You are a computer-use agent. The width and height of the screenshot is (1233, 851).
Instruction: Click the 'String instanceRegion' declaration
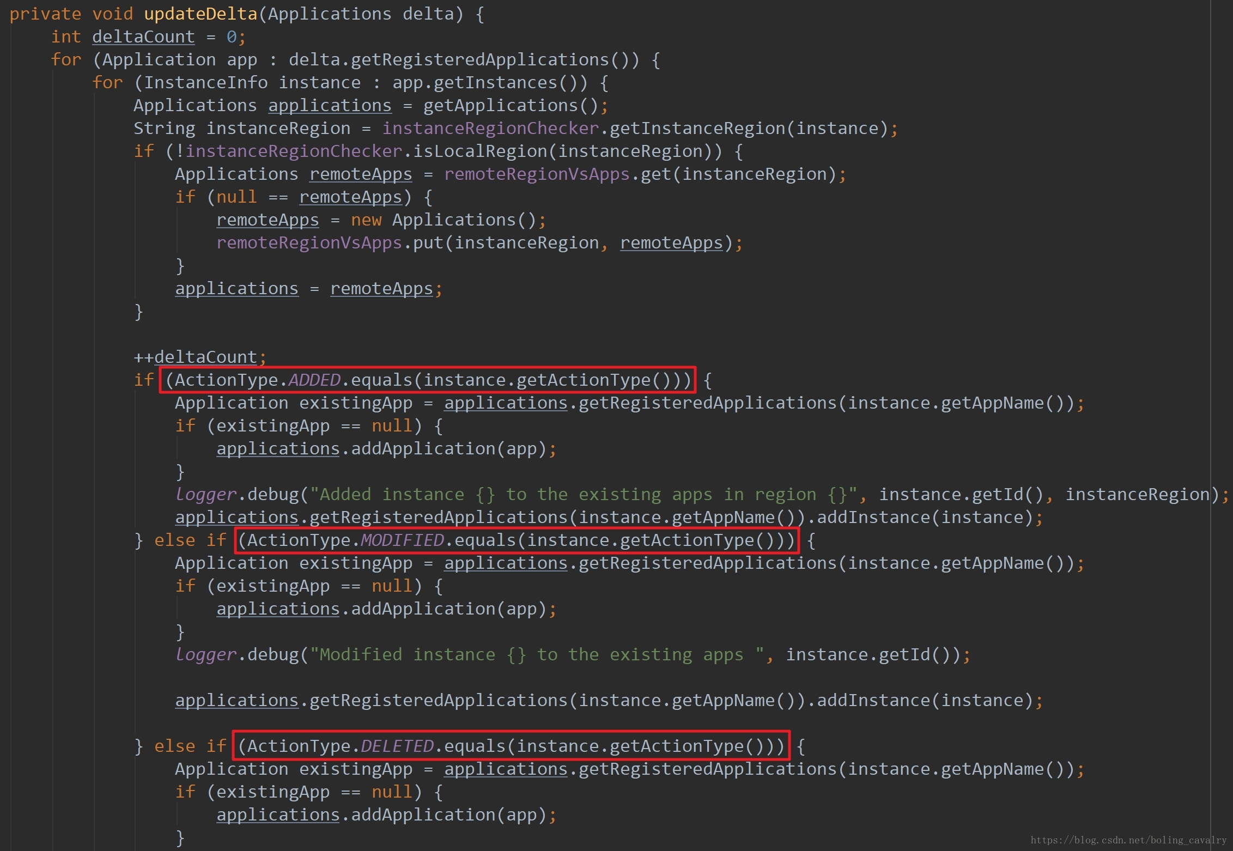pos(242,129)
